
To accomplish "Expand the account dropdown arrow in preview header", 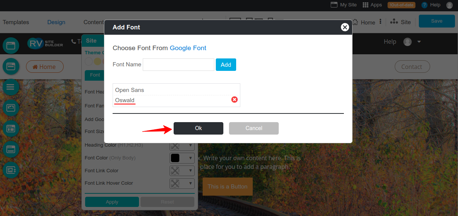I will pos(419,41).
